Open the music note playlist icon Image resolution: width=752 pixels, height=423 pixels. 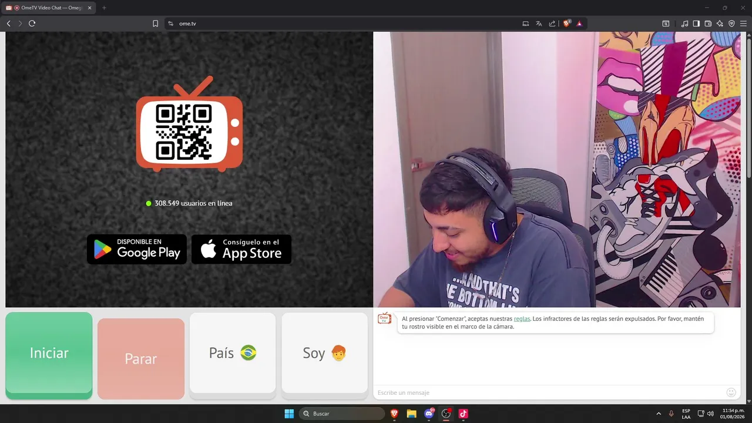pyautogui.click(x=684, y=23)
